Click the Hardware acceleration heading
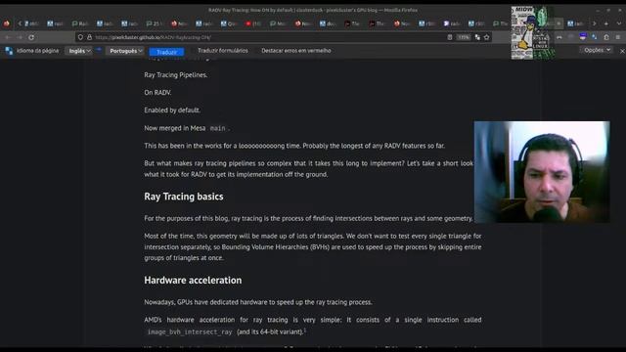Image resolution: width=626 pixels, height=352 pixels. (x=193, y=281)
